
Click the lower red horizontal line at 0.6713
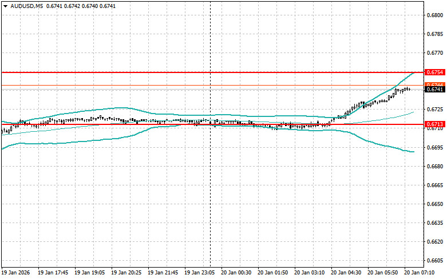click(x=212, y=124)
